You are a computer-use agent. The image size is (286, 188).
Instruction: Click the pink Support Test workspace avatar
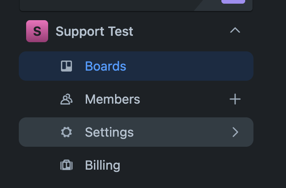(x=37, y=31)
